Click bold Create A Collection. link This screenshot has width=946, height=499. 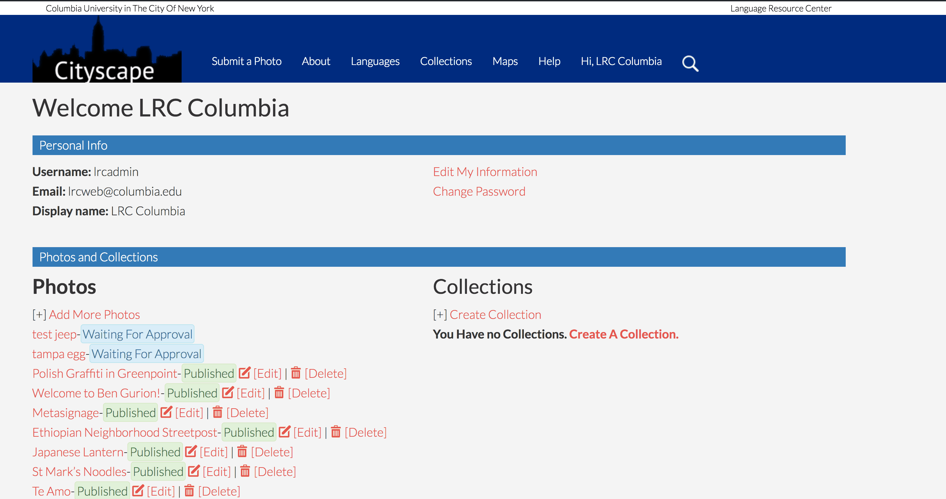(x=623, y=334)
